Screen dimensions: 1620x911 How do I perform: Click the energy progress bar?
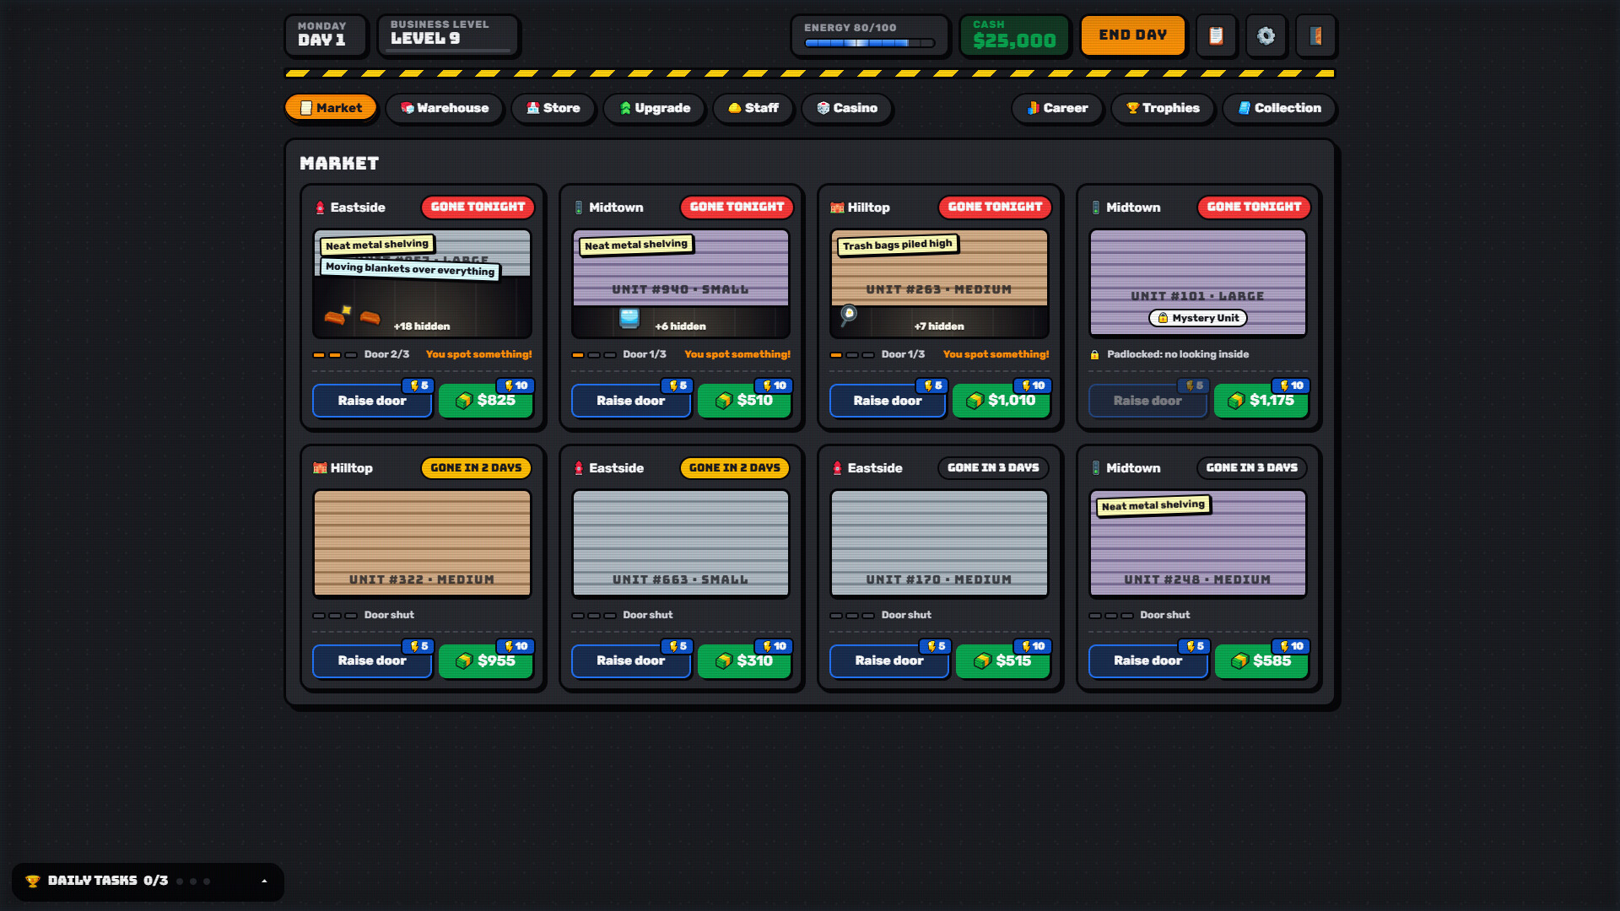point(869,43)
